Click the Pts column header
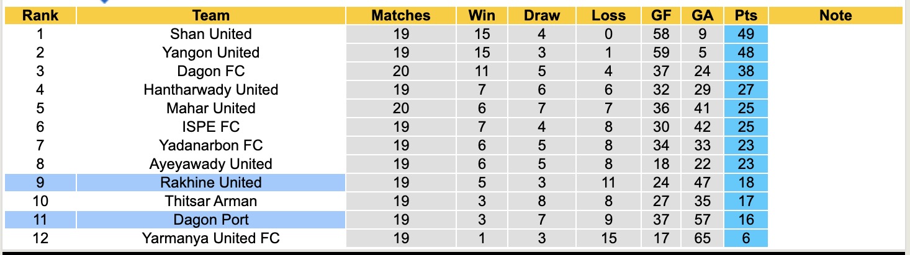The height and width of the screenshot is (255, 910). 746,15
